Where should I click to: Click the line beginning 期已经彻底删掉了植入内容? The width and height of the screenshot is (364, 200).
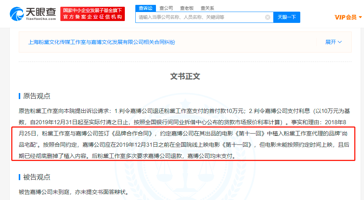127,156
